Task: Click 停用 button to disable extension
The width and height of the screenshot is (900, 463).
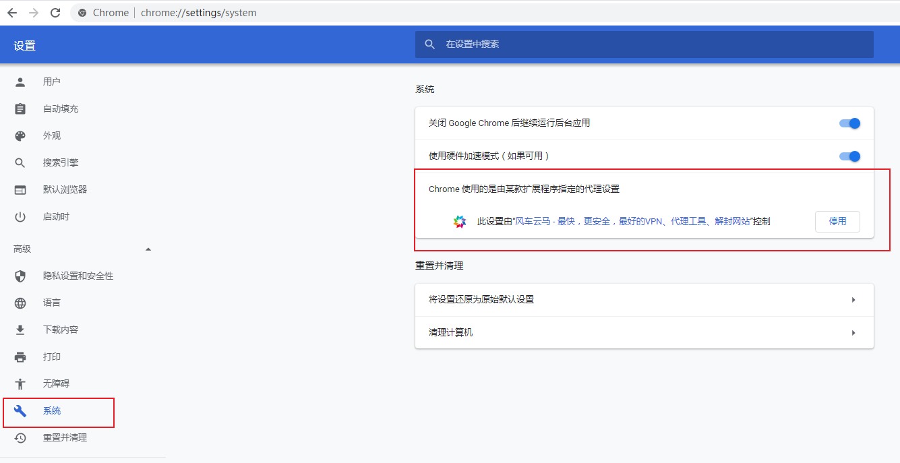Action: click(x=837, y=221)
